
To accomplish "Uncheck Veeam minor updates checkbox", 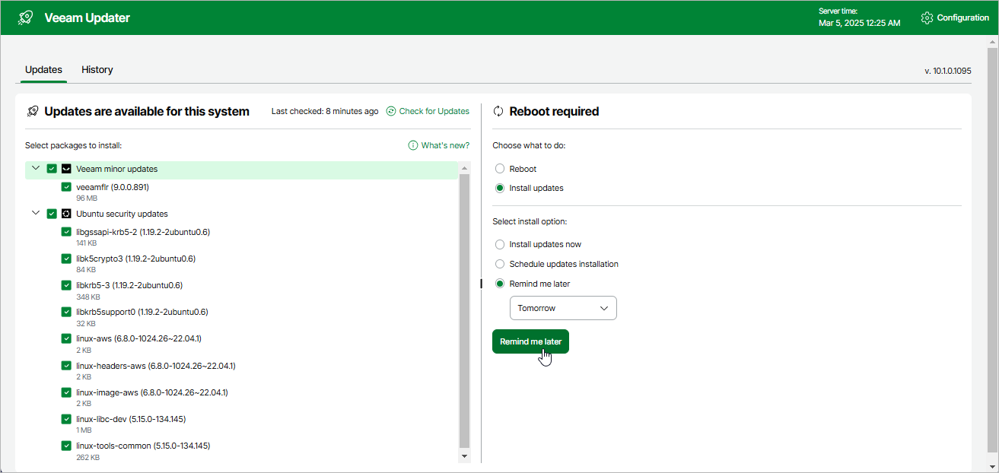I will click(52, 169).
